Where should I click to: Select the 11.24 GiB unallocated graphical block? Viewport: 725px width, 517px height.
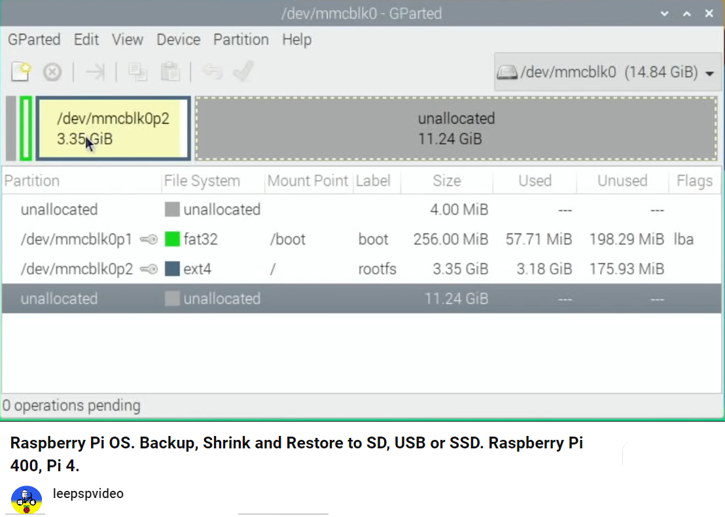click(456, 128)
